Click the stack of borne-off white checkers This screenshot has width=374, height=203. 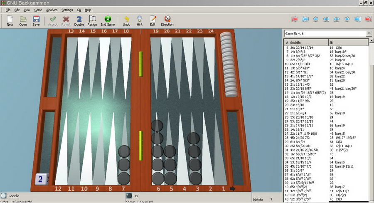click(228, 64)
